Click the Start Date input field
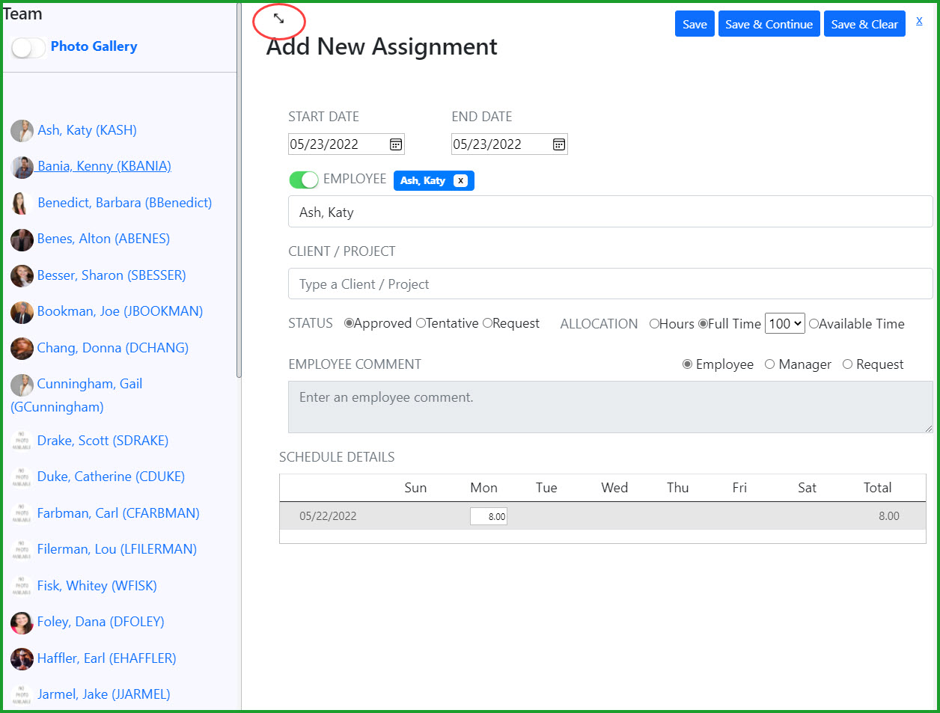The width and height of the screenshot is (940, 713). tap(347, 144)
